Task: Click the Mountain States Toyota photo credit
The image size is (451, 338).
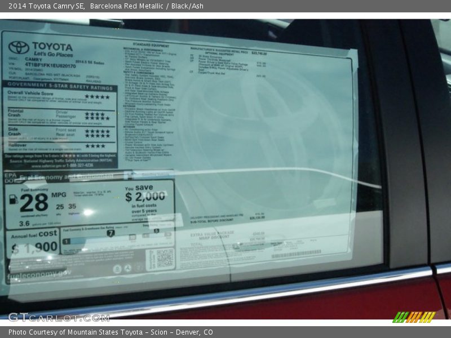Action: point(110,332)
